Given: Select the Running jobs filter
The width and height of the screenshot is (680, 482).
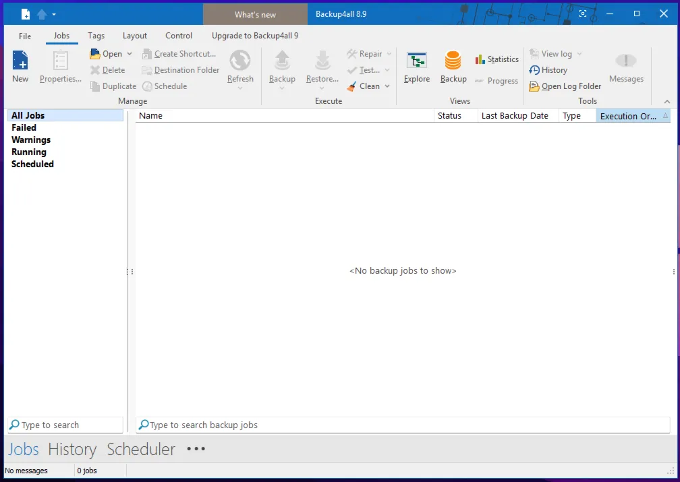Looking at the screenshot, I should tap(28, 152).
